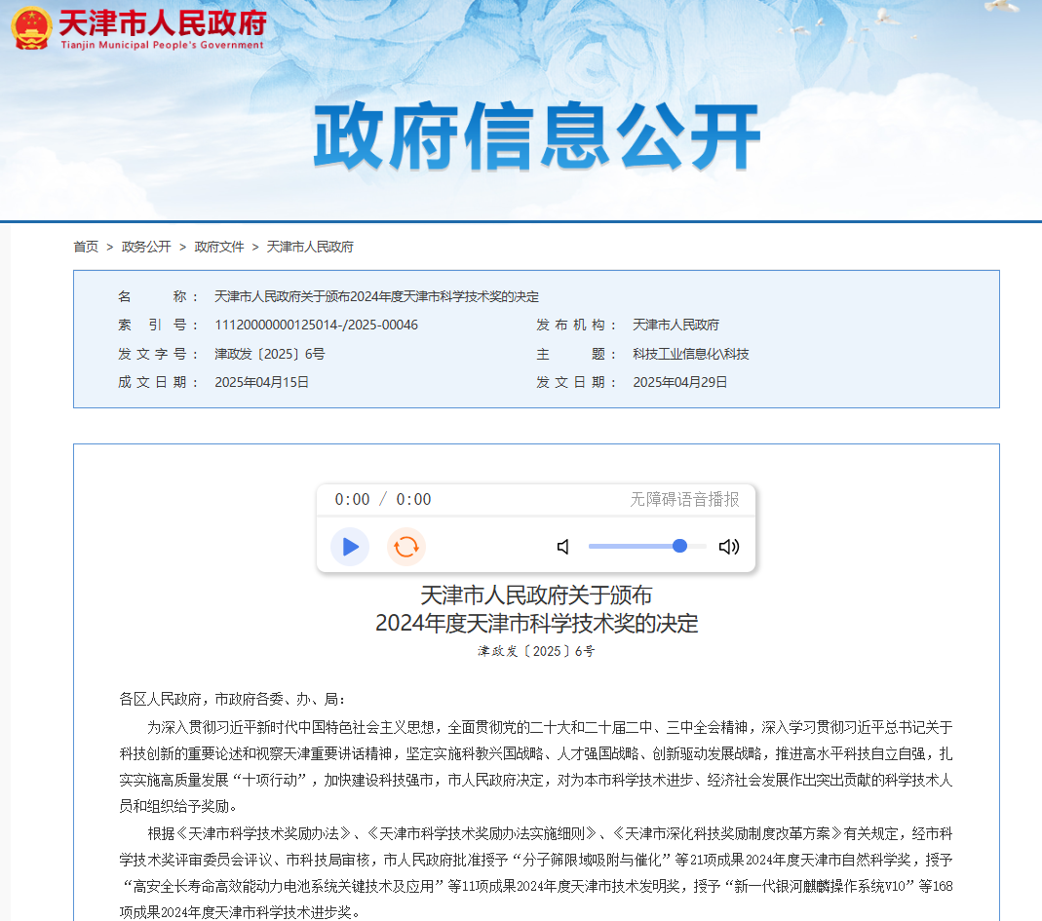Image resolution: width=1042 pixels, height=921 pixels.
Task: Open the 政府文件 breadcrumb section
Action: (218, 247)
